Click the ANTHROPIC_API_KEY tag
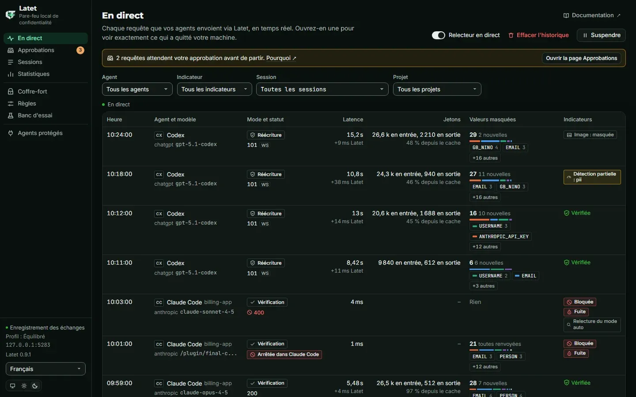The width and height of the screenshot is (636, 397). [x=500, y=237]
